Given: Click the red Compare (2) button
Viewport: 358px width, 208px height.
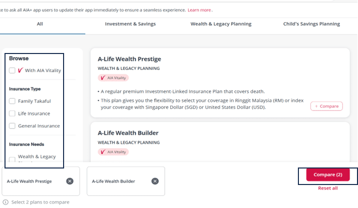Looking at the screenshot, I should (328, 174).
